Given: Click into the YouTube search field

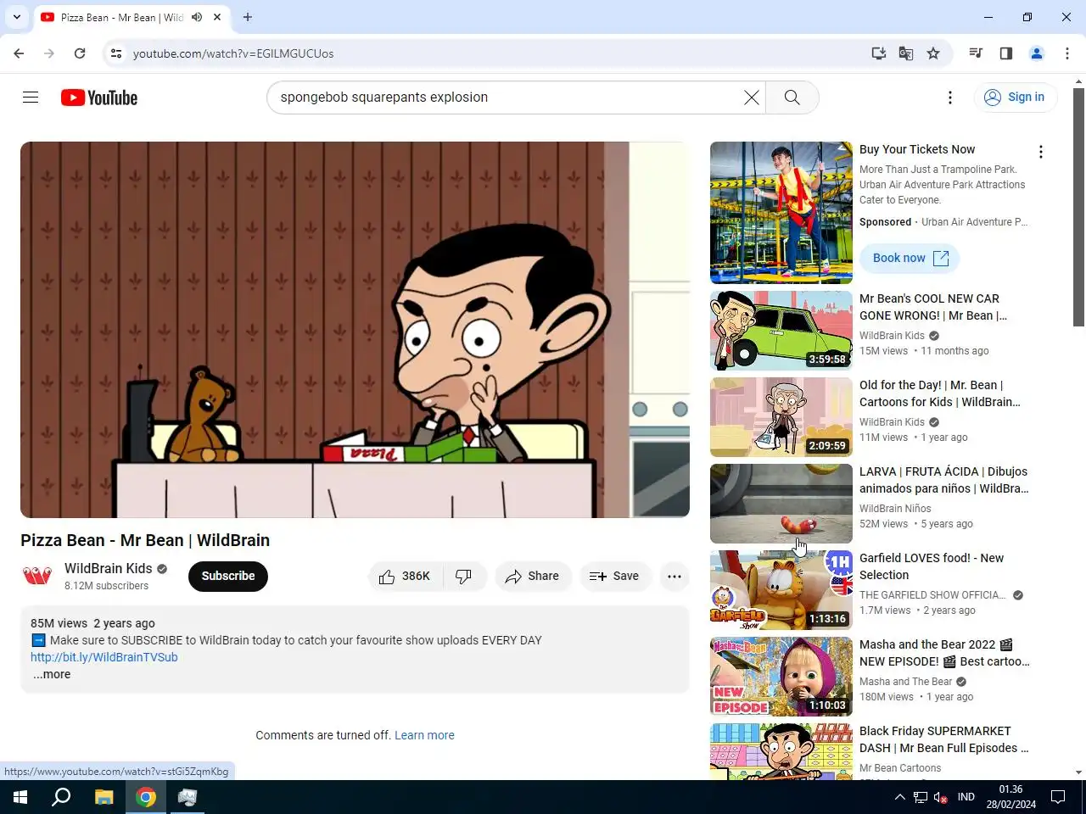Looking at the screenshot, I should (507, 98).
